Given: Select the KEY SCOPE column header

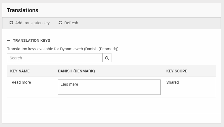Looking at the screenshot, I should coord(177,71).
